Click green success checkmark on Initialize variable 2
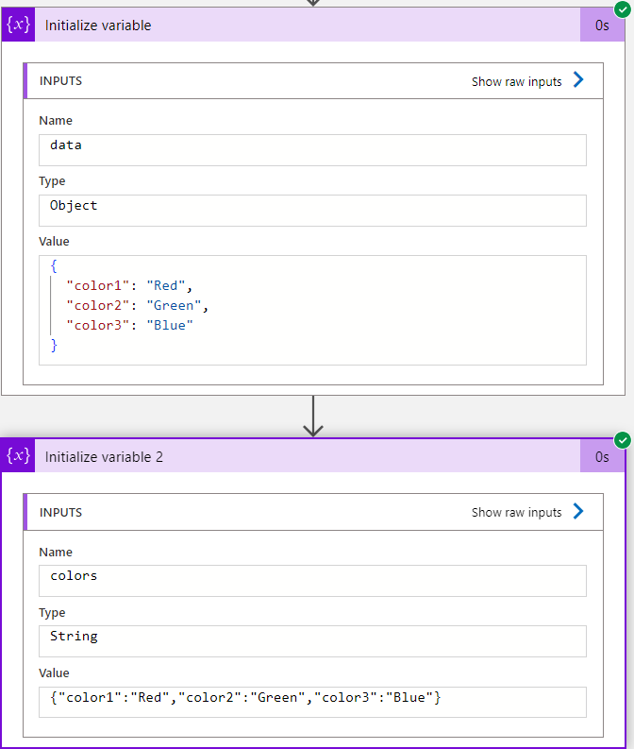The image size is (634, 749). pos(622,440)
